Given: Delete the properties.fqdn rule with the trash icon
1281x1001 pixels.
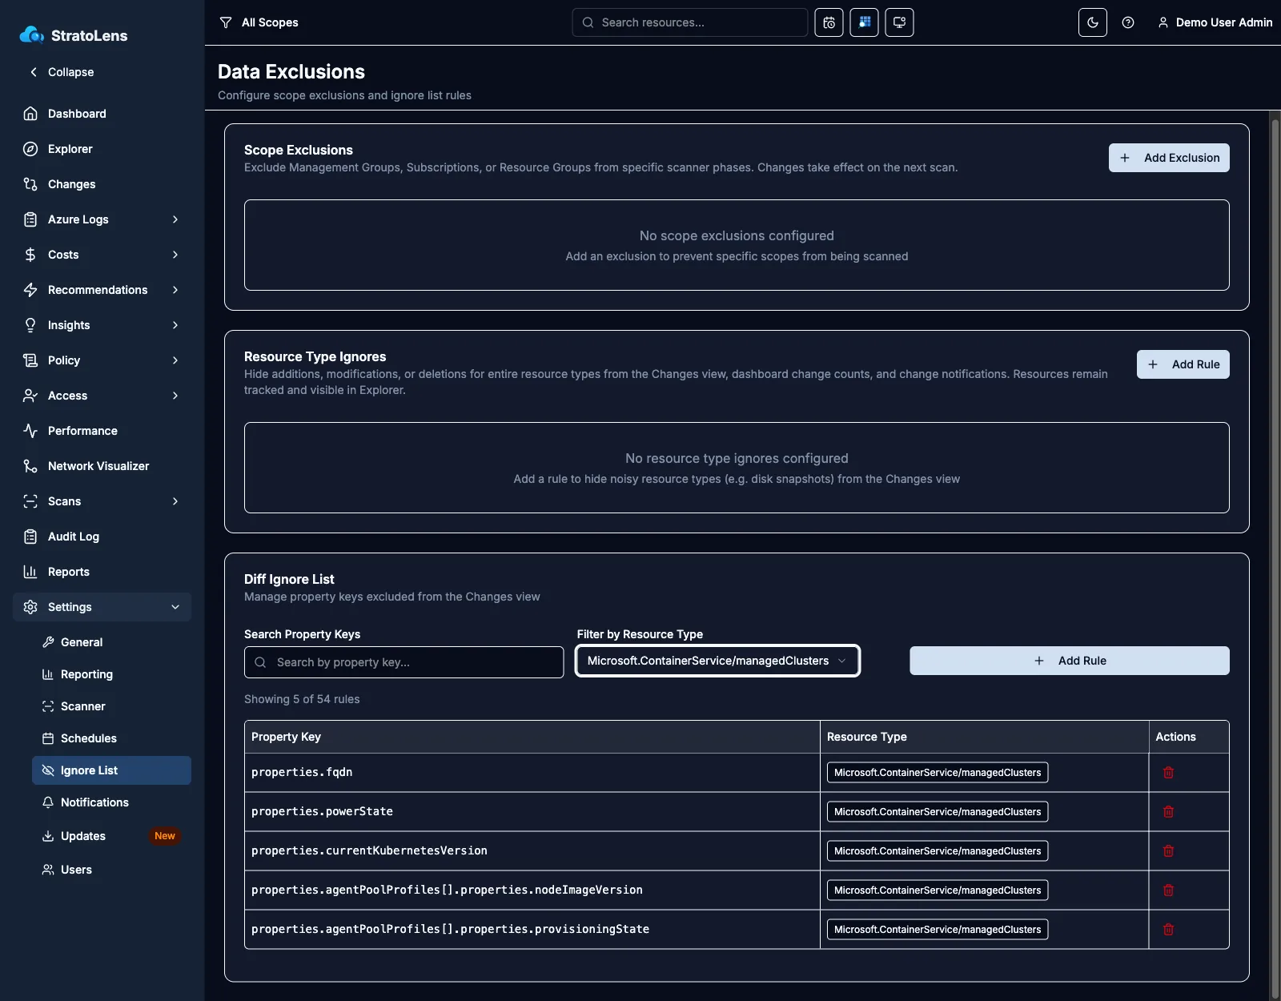Looking at the screenshot, I should coord(1168,773).
